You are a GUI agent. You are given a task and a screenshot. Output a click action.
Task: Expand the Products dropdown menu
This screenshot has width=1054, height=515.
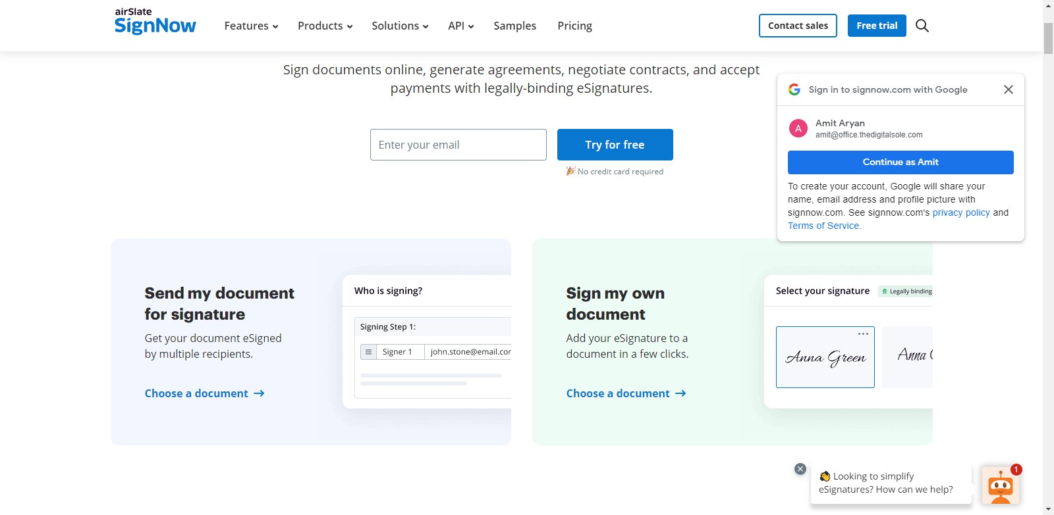coord(325,26)
